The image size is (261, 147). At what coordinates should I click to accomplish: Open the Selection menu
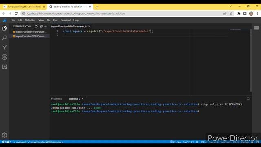coord(30,20)
